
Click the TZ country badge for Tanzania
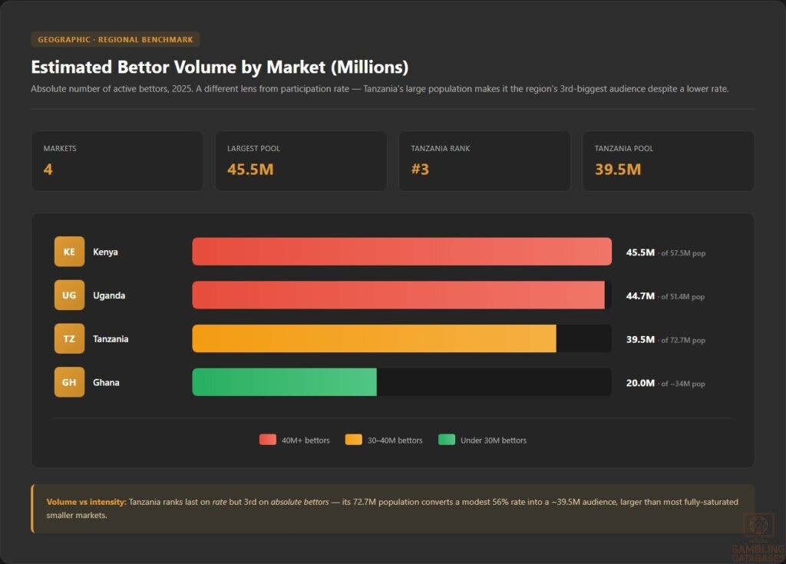pyautogui.click(x=69, y=338)
